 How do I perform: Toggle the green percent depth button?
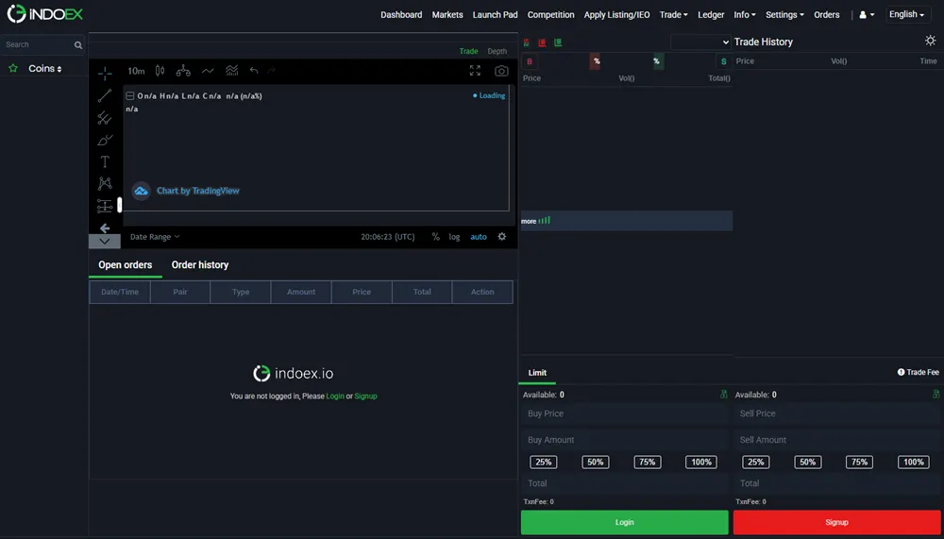657,60
